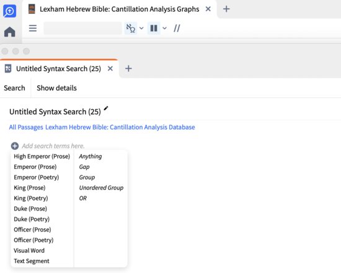Screen dimensions: 341x273
Task: Select King (Poetry) from list
Action: coord(31,198)
